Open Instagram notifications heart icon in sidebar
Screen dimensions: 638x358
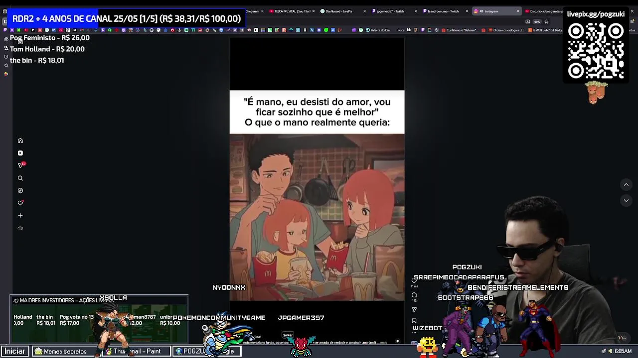(20, 203)
